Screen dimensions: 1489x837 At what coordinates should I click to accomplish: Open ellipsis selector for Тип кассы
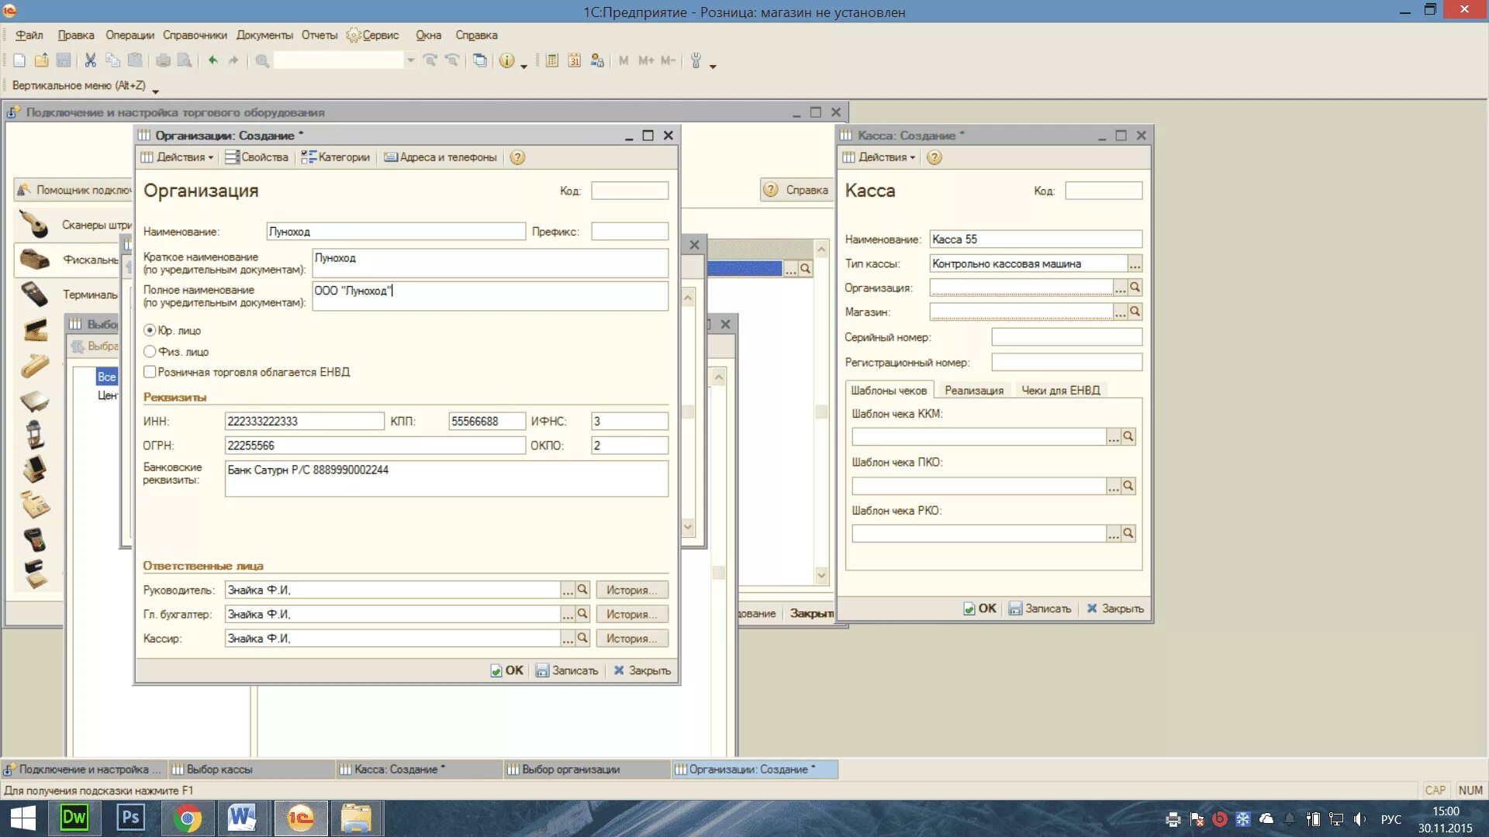(1135, 264)
